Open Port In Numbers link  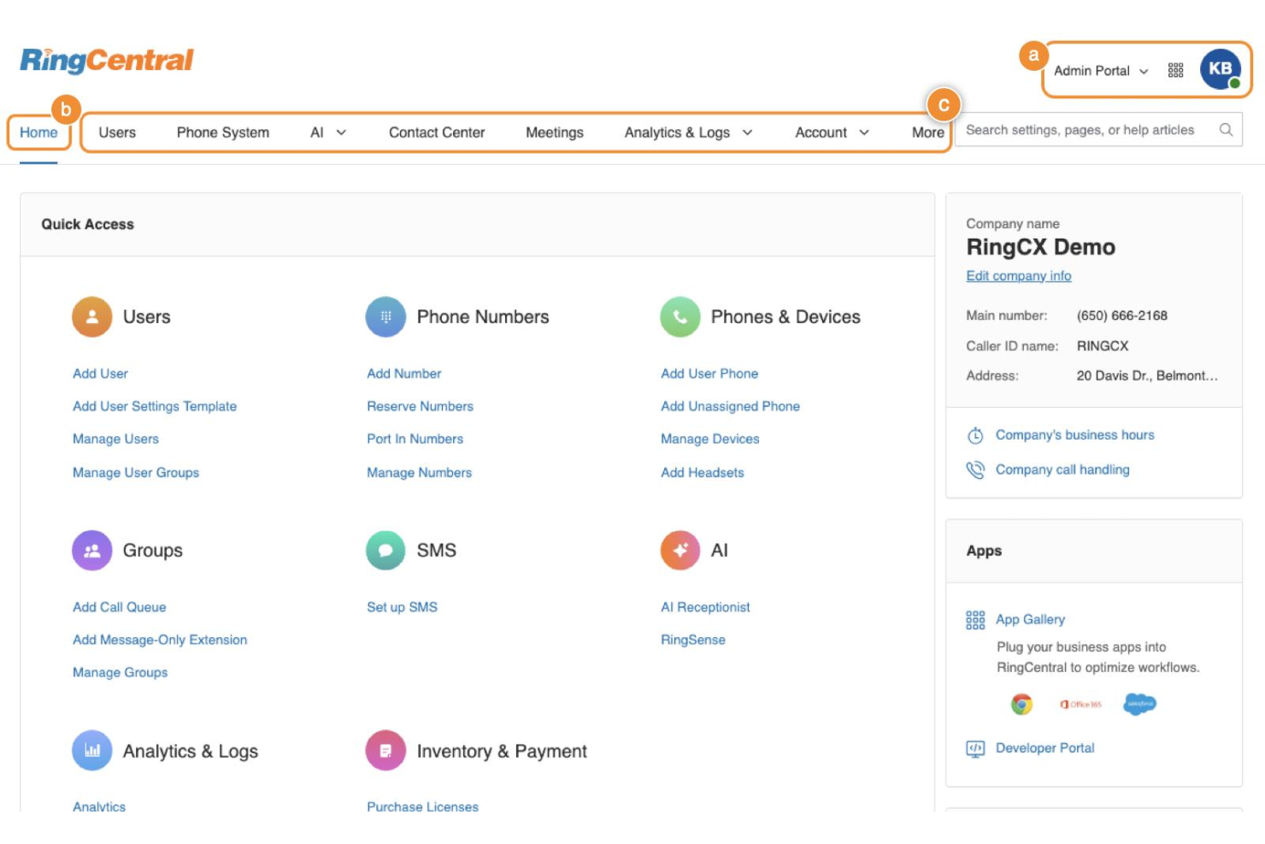coord(415,439)
